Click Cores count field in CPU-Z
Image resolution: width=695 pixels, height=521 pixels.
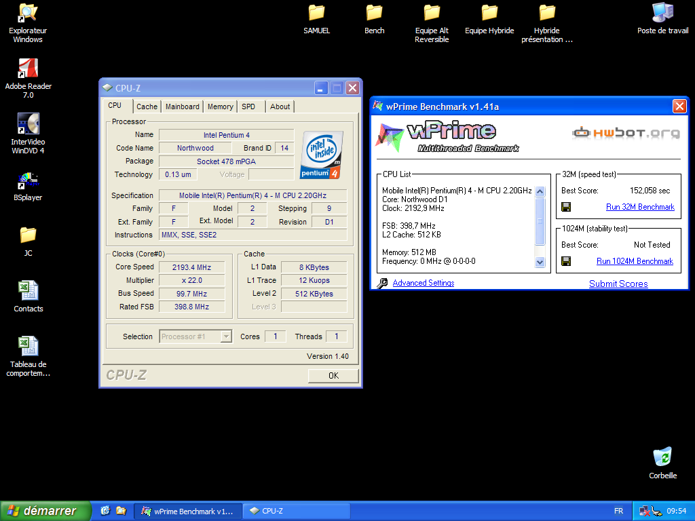click(276, 336)
